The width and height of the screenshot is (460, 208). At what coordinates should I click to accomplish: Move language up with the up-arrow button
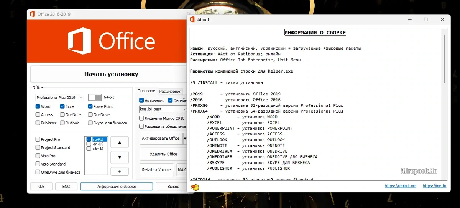[x=120, y=142]
